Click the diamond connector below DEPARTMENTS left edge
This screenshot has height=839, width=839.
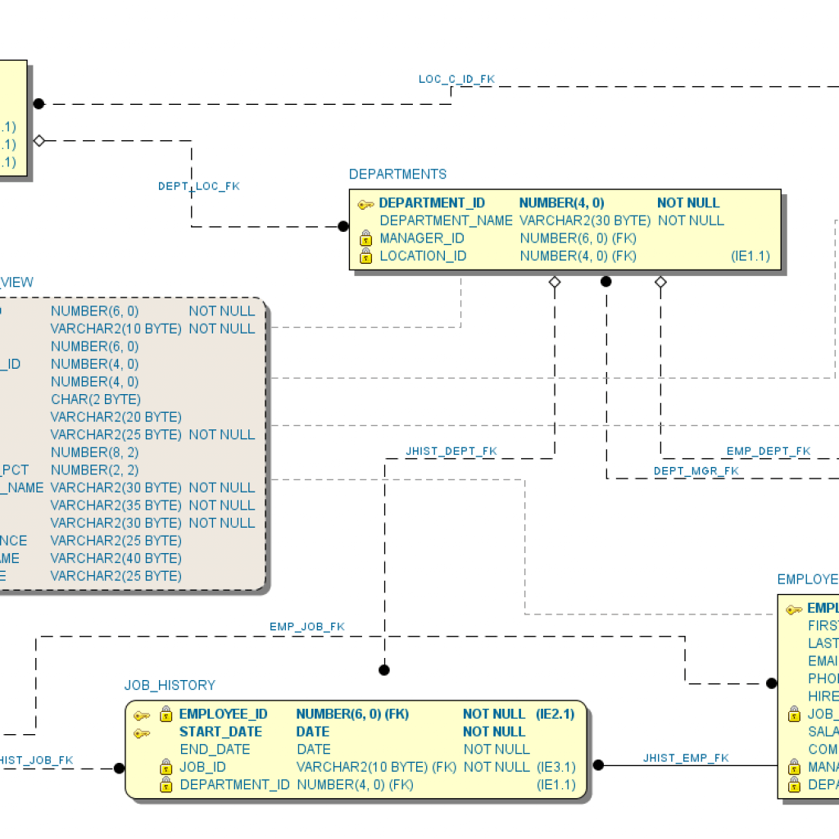(556, 281)
